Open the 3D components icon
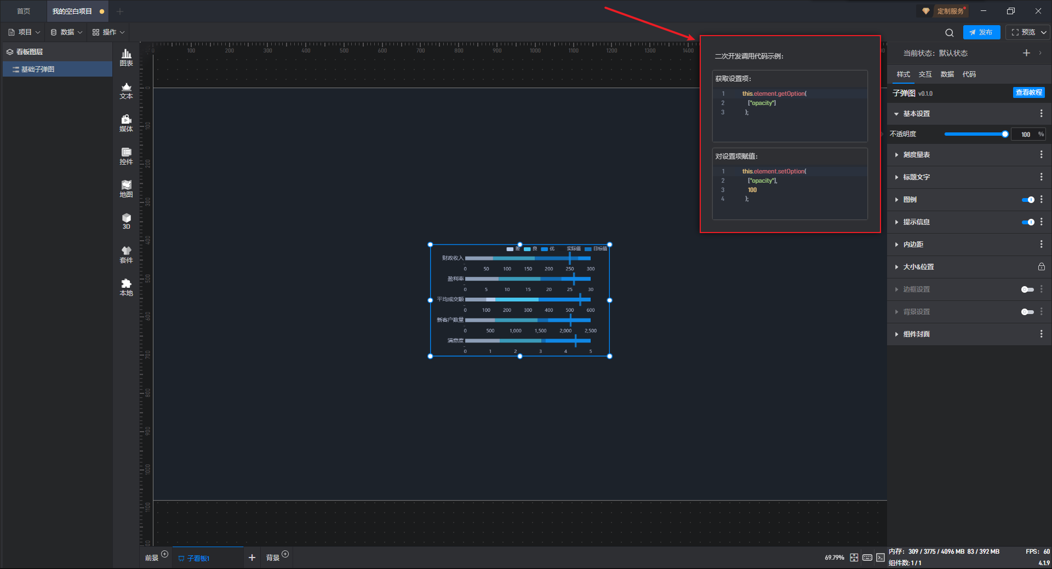The image size is (1052, 569). tap(126, 221)
